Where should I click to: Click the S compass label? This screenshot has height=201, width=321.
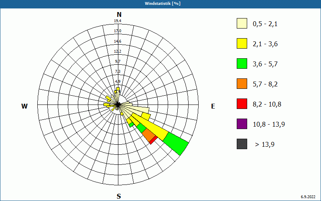tap(119, 196)
